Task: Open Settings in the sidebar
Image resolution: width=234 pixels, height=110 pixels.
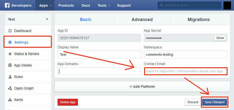Action: click(28, 42)
